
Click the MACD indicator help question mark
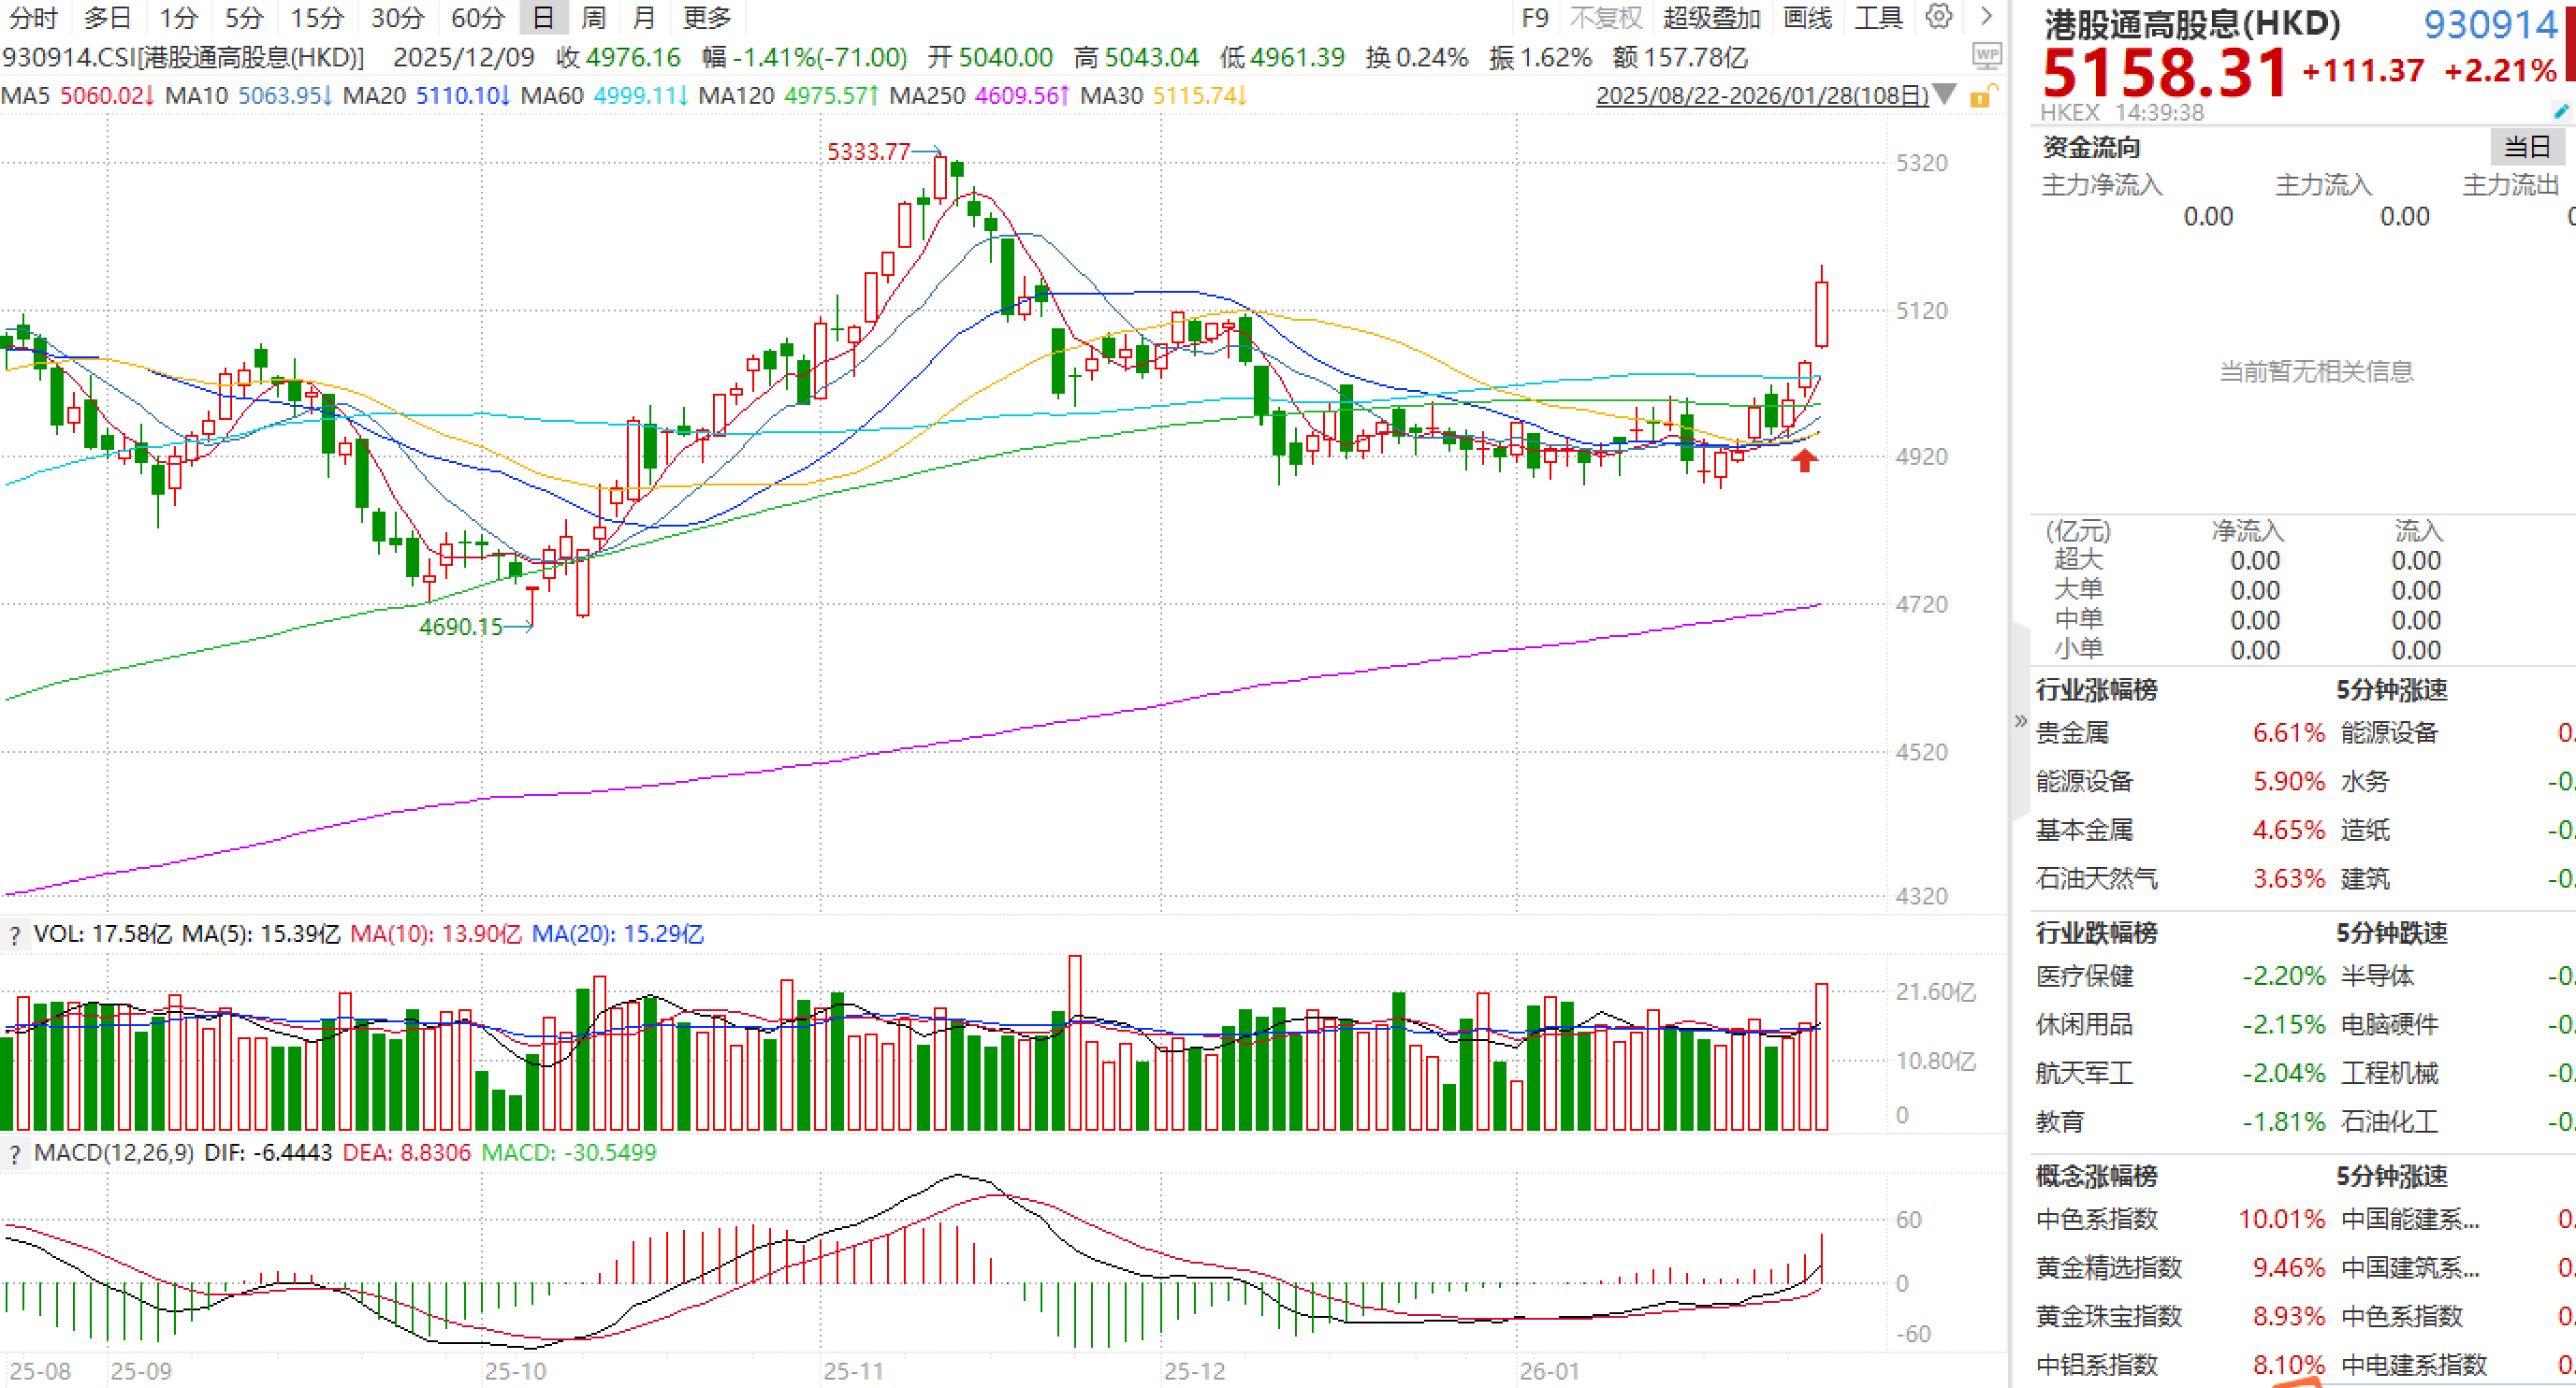(x=14, y=1154)
